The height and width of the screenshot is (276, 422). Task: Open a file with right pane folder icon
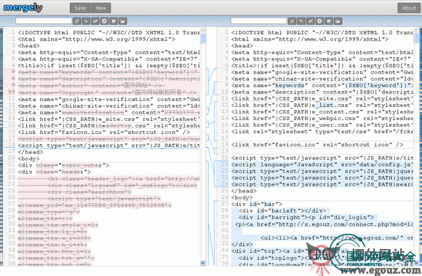(x=338, y=21)
